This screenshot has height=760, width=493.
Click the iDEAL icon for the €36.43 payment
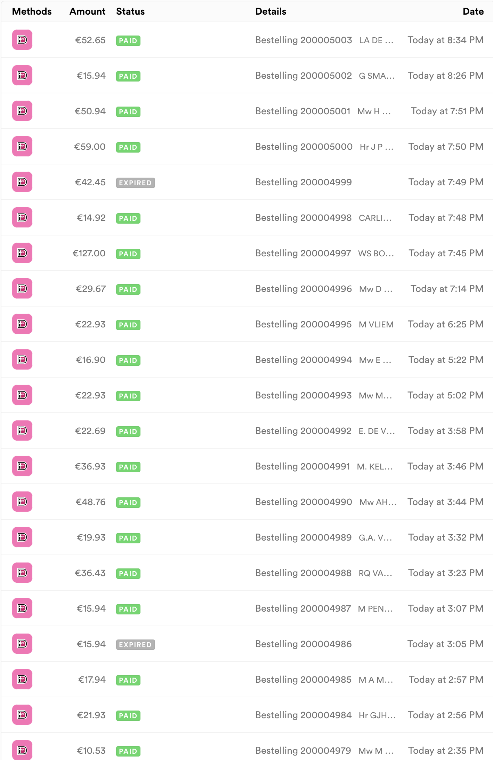22,573
